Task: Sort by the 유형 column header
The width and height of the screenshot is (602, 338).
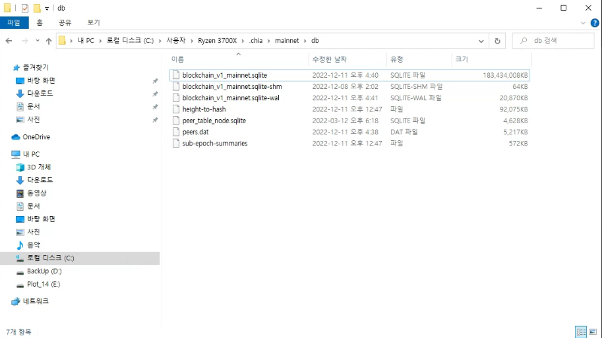Action: 419,59
